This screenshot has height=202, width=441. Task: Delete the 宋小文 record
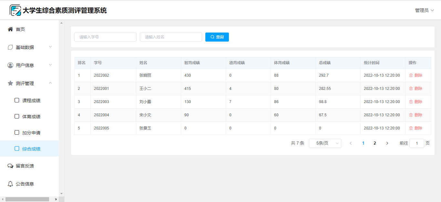point(415,115)
